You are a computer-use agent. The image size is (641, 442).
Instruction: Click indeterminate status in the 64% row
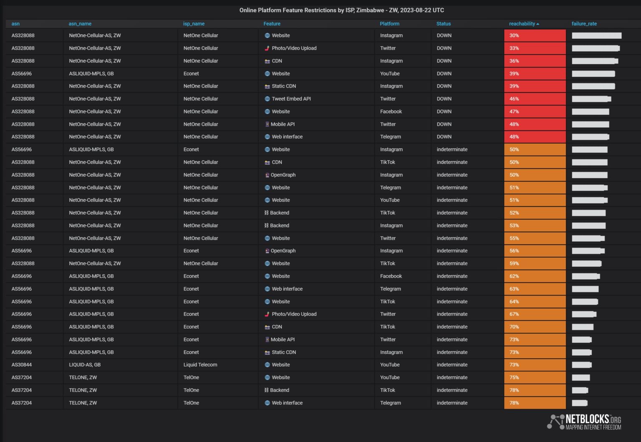(x=452, y=302)
